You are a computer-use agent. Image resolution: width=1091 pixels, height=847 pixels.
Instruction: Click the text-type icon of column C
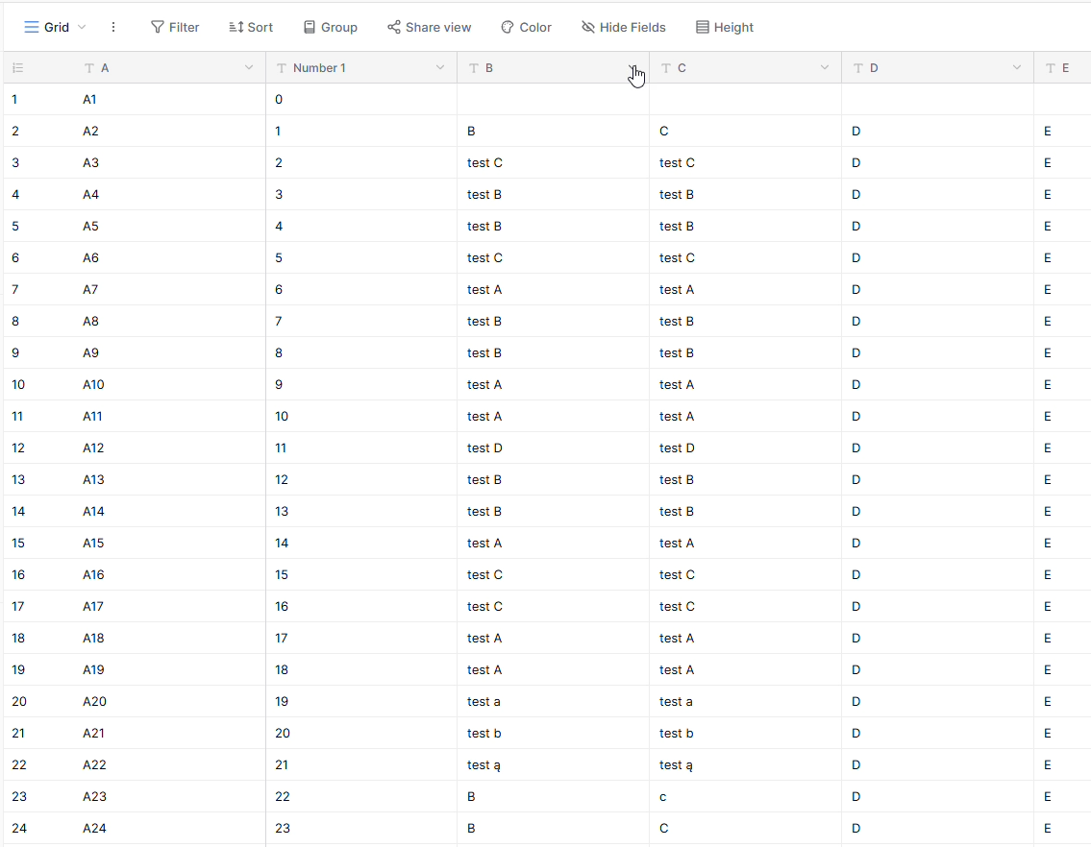click(x=666, y=68)
